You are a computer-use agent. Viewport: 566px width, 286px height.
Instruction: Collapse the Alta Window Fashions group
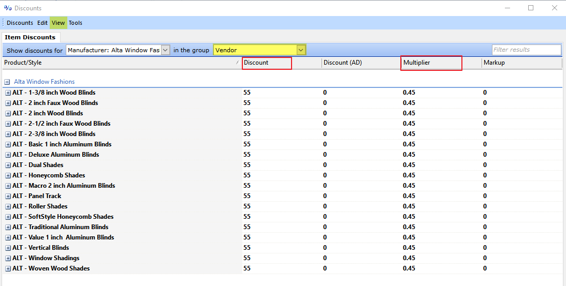7,82
